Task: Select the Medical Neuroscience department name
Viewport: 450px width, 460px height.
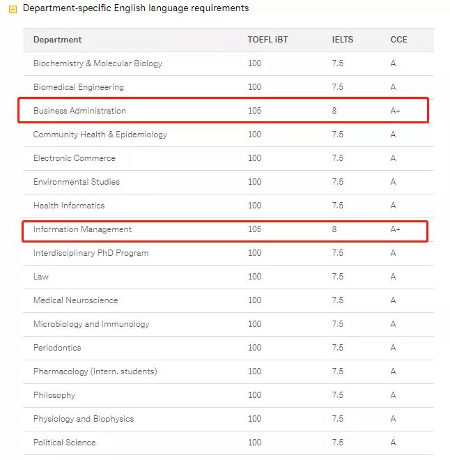Action: click(x=75, y=300)
